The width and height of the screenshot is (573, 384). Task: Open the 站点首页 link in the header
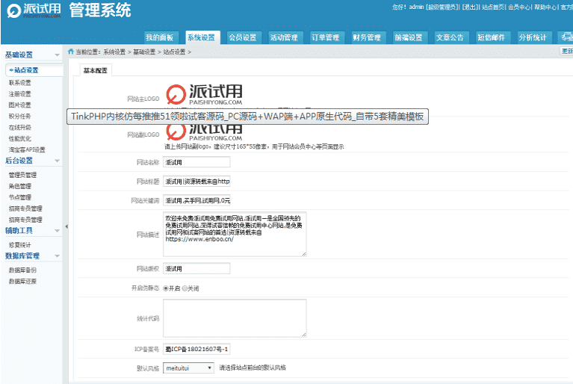click(492, 7)
